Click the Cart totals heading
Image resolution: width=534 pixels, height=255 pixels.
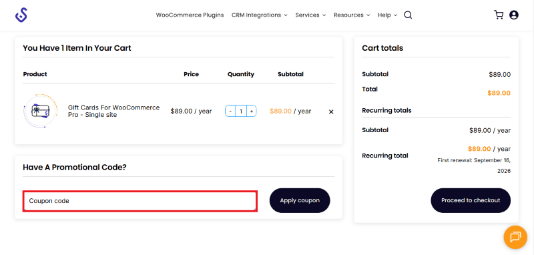pos(382,48)
